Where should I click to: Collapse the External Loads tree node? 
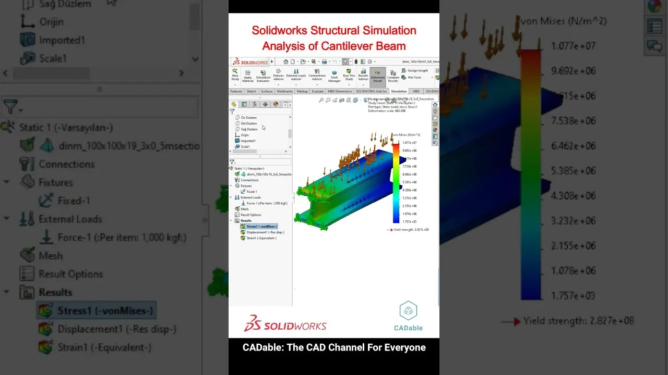coord(231,197)
